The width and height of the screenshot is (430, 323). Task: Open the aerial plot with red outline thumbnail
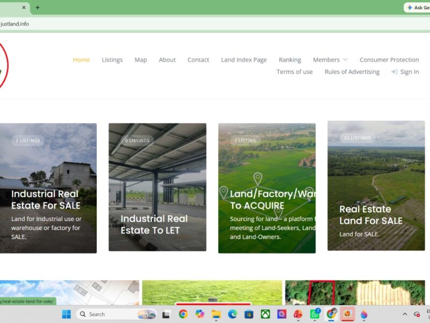pos(355,292)
